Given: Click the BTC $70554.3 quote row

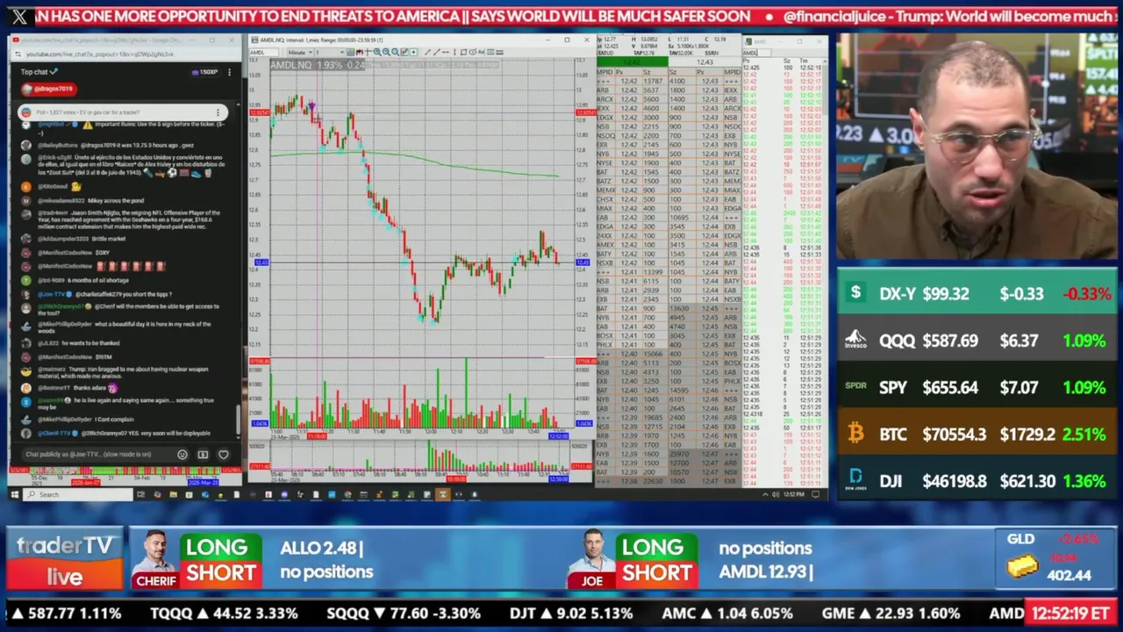Looking at the screenshot, I should [976, 434].
